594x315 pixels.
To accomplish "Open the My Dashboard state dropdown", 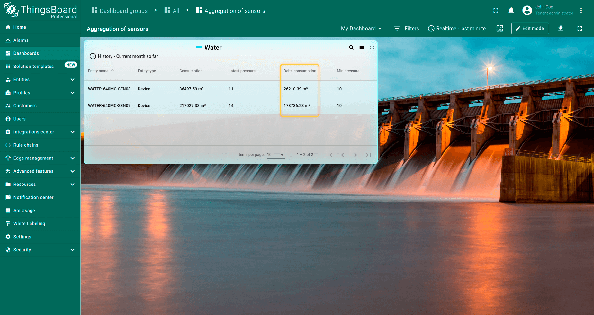I will (x=361, y=29).
